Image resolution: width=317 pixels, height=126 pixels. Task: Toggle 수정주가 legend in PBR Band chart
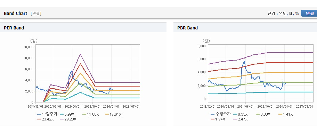[221, 114]
